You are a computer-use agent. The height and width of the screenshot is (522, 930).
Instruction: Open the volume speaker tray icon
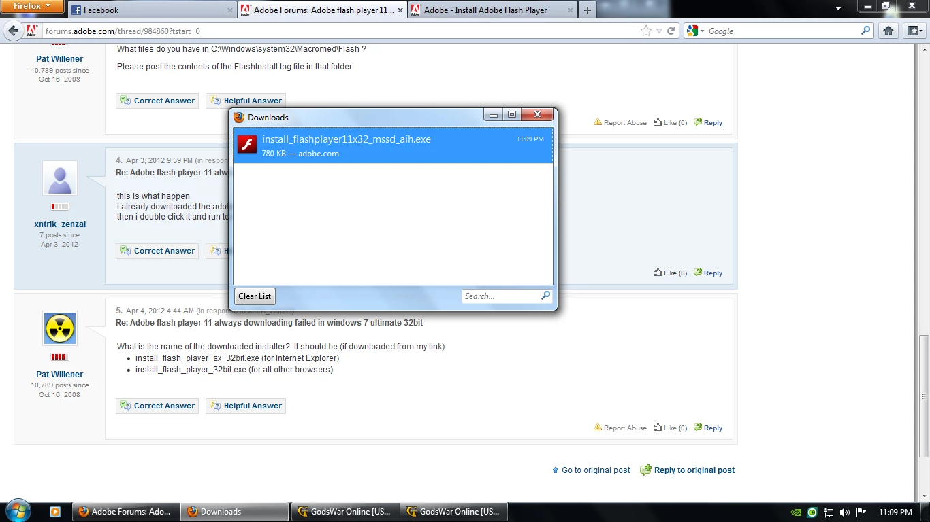(845, 512)
